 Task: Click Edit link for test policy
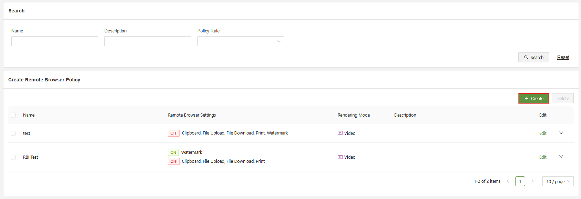tap(543, 133)
